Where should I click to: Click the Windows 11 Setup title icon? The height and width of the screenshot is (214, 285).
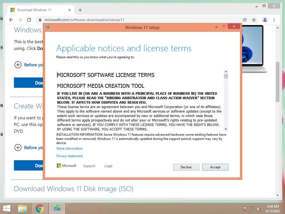(x=48, y=27)
